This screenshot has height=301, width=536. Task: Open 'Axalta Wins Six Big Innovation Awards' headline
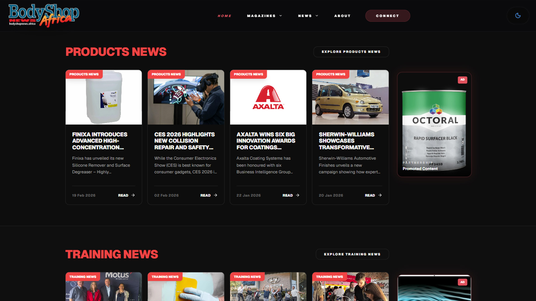pos(266,141)
